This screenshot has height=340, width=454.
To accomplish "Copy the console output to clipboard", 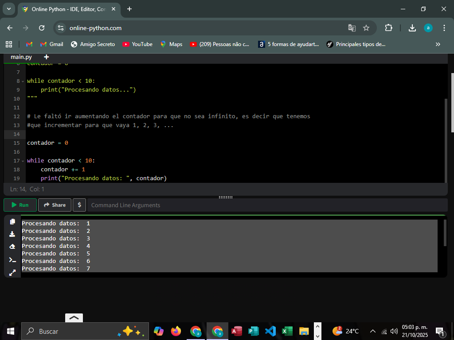I will tap(12, 222).
